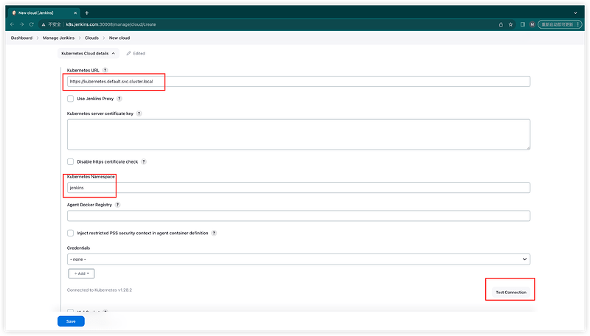The height and width of the screenshot is (336, 590).
Task: Enable the Use Jenkins Proxy checkbox
Action: tap(71, 98)
